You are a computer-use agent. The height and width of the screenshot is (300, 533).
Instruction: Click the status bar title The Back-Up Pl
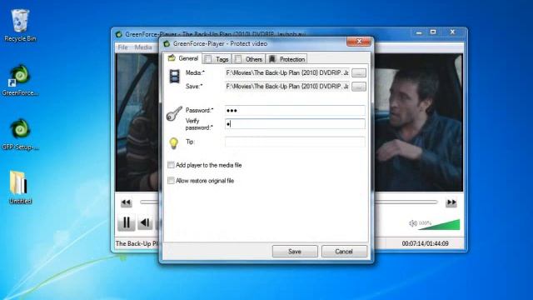pyautogui.click(x=137, y=243)
